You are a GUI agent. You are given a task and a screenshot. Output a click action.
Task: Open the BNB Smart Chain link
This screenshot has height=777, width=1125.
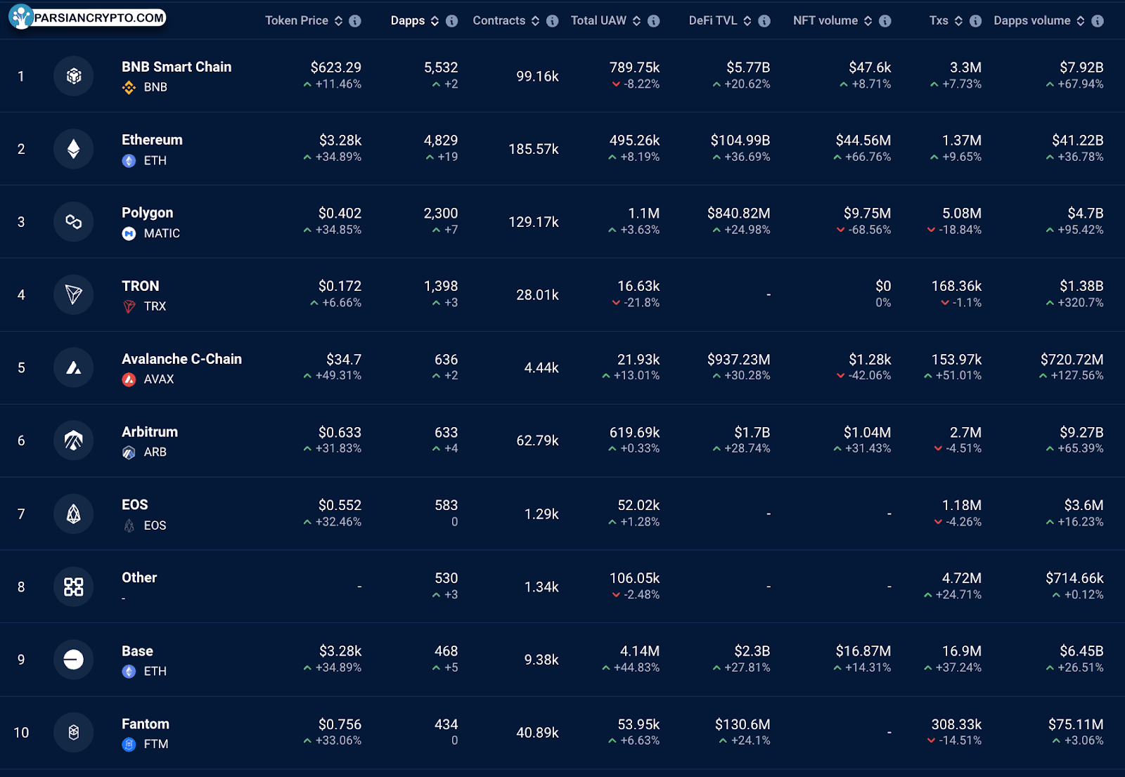[176, 67]
